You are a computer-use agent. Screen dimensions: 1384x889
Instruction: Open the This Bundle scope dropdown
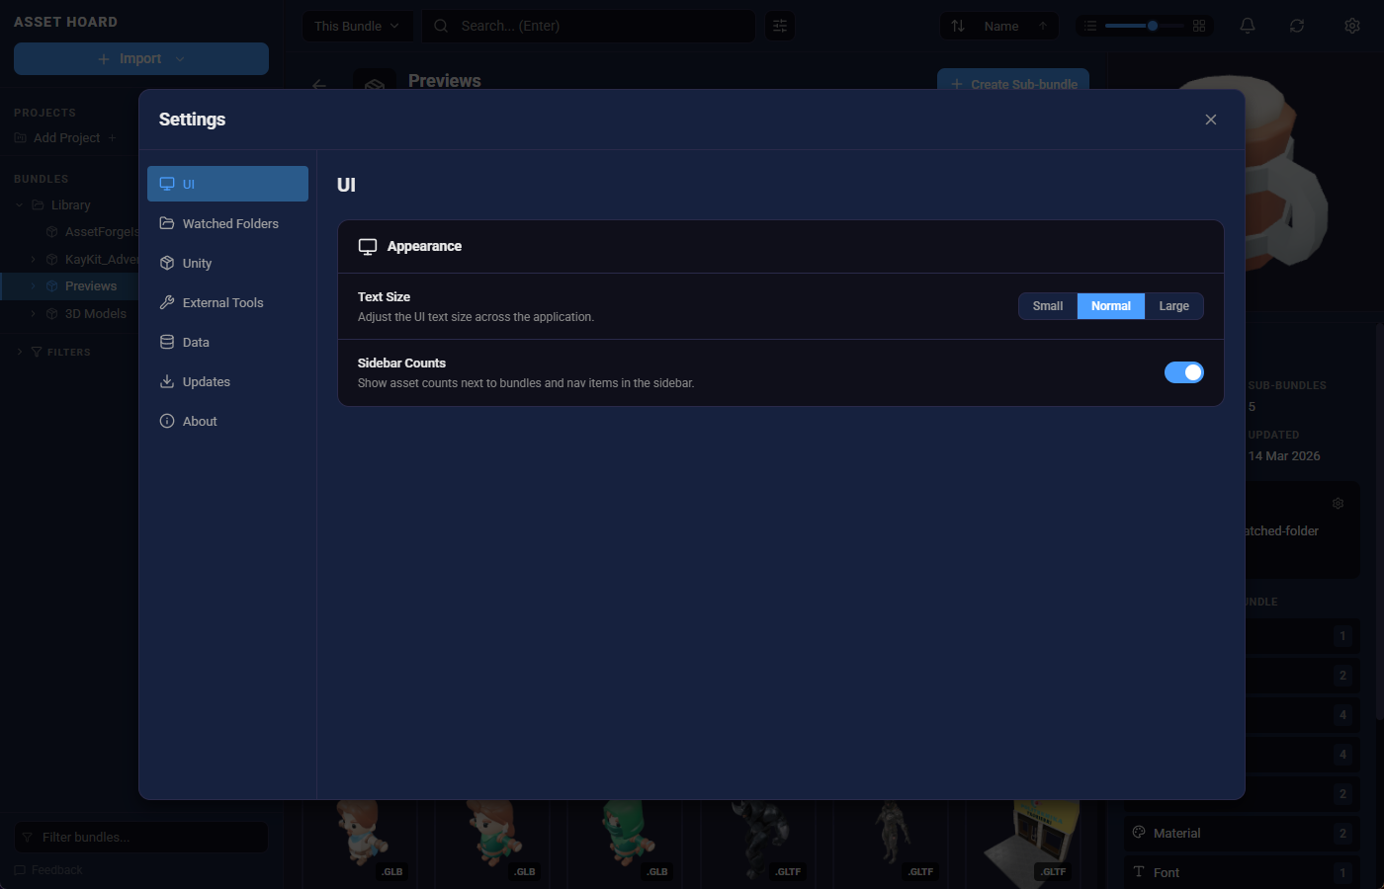pyautogui.click(x=357, y=26)
